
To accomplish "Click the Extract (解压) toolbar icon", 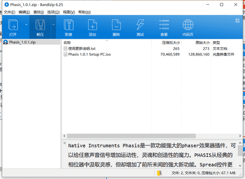I will click(x=40, y=25).
